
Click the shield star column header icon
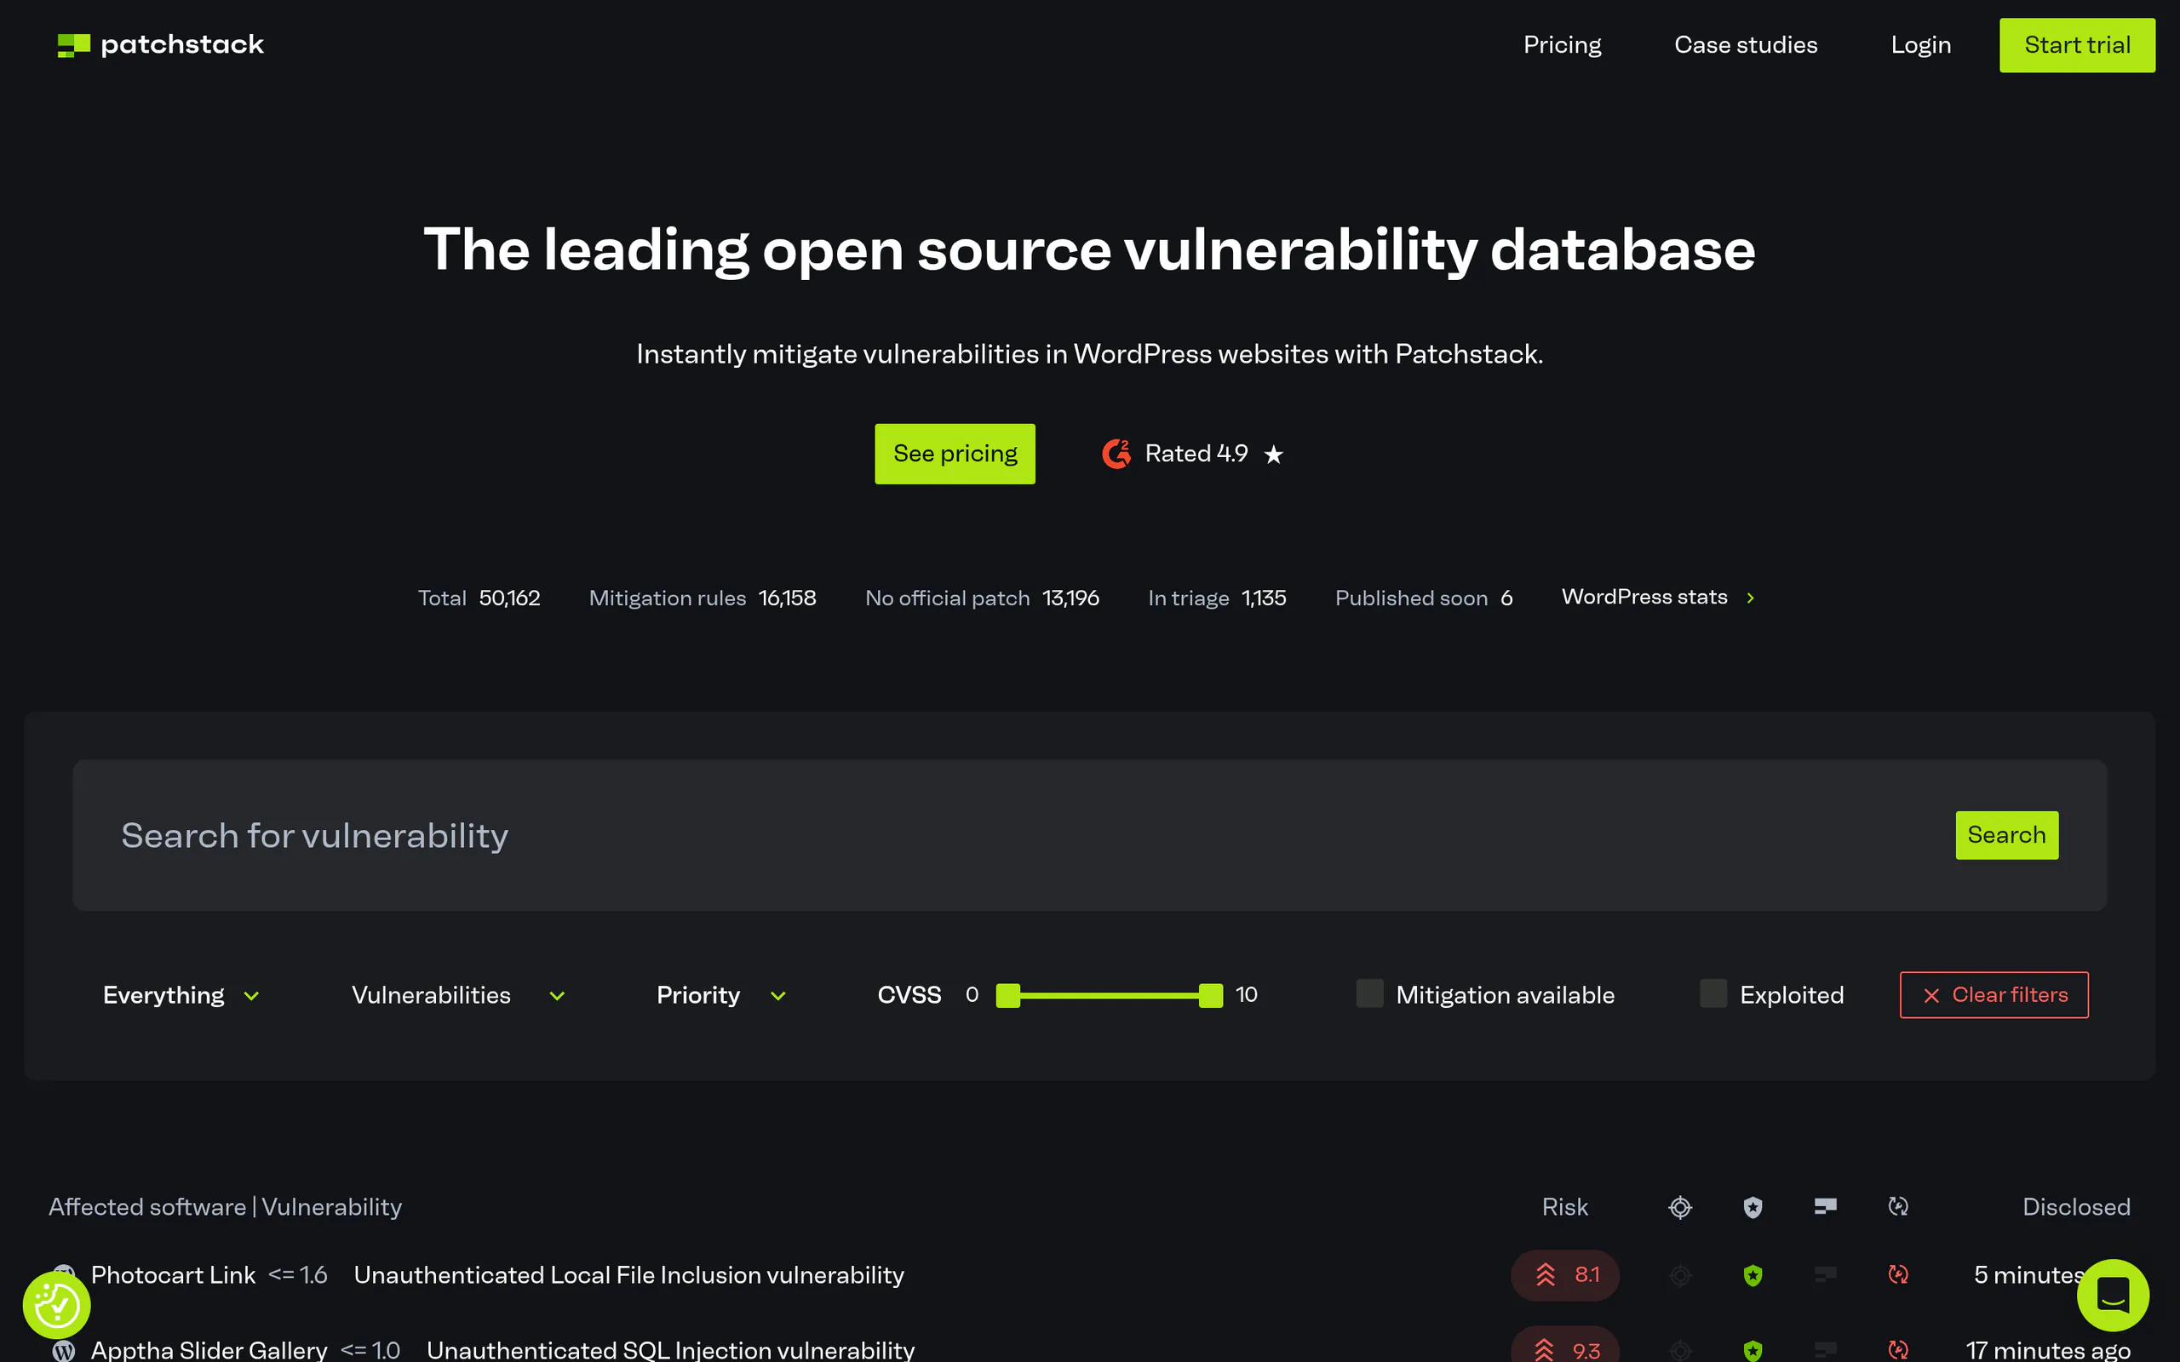click(x=1753, y=1207)
